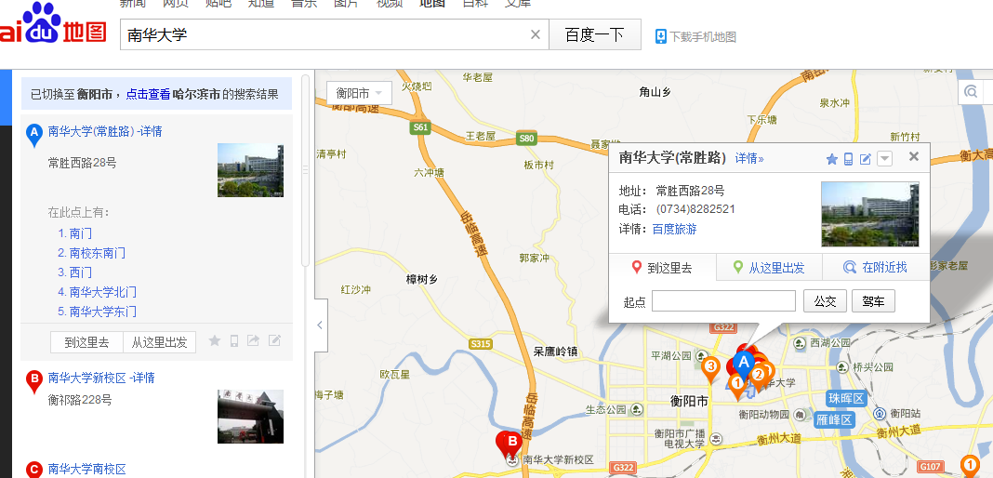Click the red C marker in results list

point(33,469)
